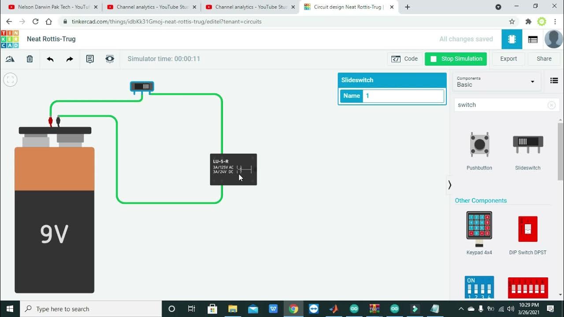The height and width of the screenshot is (317, 564).
Task: Collapse the components panel with the chevron
Action: click(449, 185)
